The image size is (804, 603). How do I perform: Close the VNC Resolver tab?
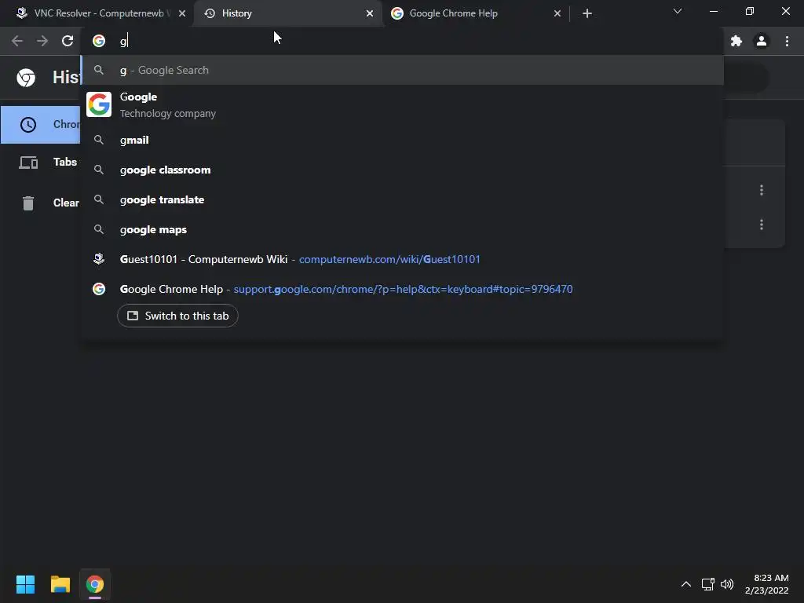tap(182, 13)
